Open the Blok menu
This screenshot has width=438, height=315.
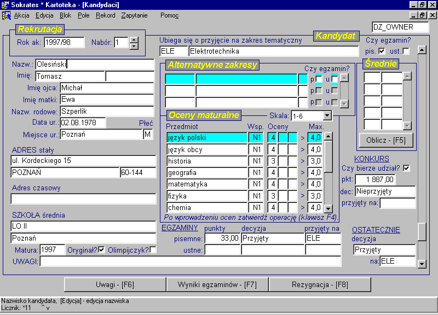(x=65, y=15)
